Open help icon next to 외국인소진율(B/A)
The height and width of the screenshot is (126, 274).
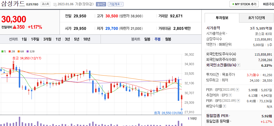click(239, 65)
